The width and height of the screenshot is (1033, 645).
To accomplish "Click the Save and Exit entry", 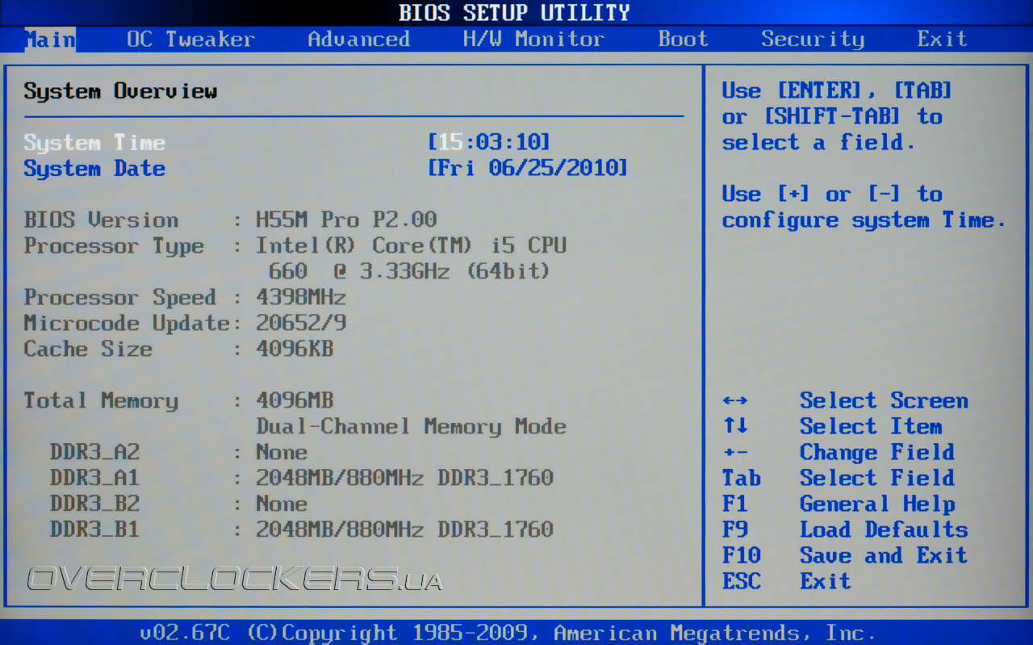I will point(884,556).
